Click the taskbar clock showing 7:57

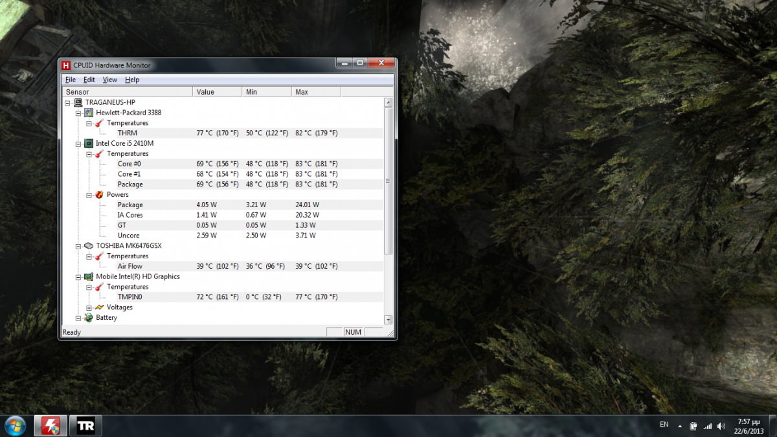(x=749, y=426)
